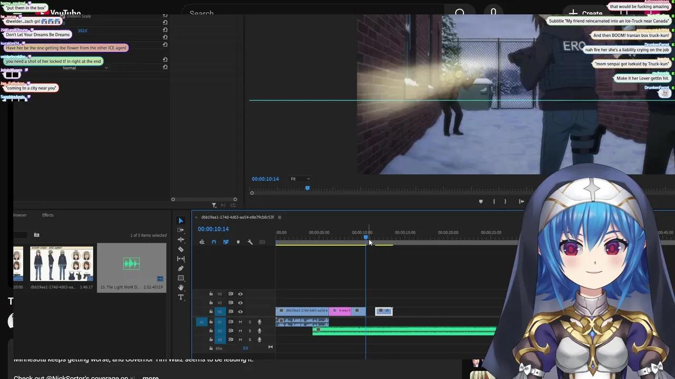Solo audio track A1
Image resolution: width=675 pixels, height=379 pixels.
pyautogui.click(x=249, y=322)
